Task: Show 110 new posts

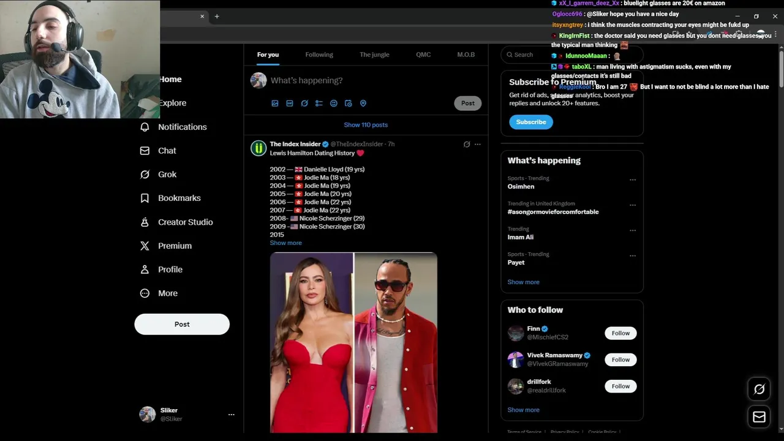Action: coord(366,125)
